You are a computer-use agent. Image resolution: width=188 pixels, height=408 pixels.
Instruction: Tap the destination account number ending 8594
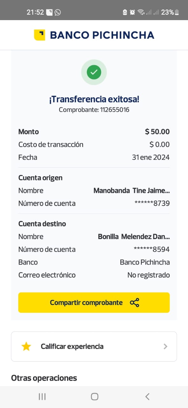(x=152, y=249)
